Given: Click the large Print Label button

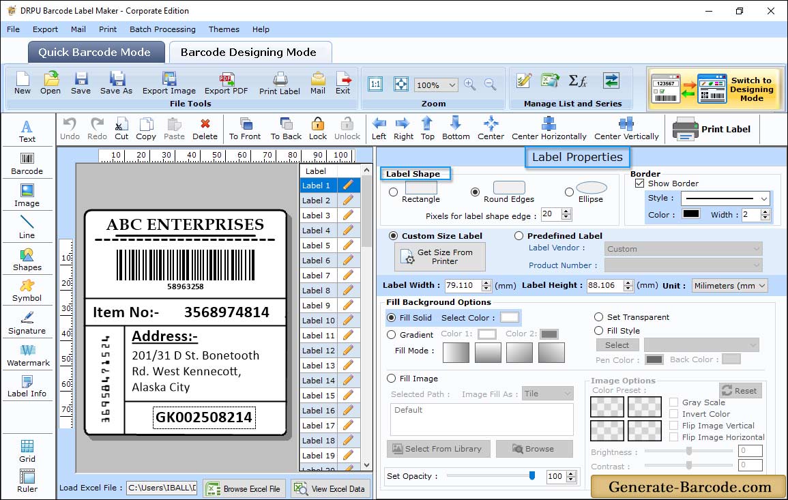Looking at the screenshot, I should (x=712, y=129).
